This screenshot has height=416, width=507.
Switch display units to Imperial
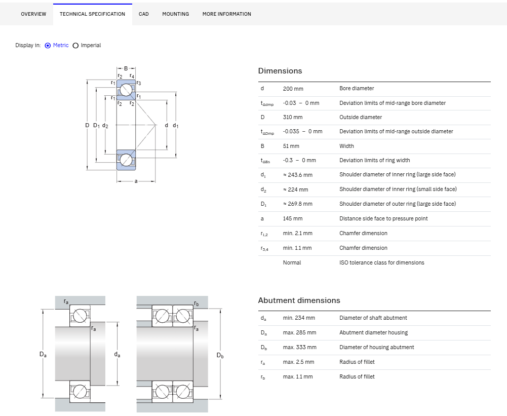(75, 46)
